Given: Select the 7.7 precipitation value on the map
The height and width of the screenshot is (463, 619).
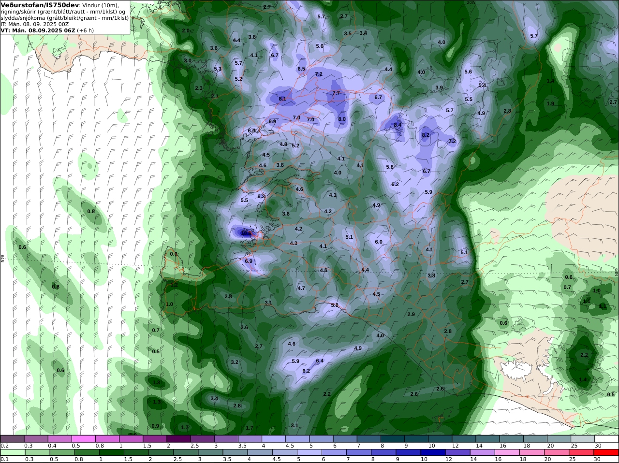Looking at the screenshot, I should coord(336,93).
